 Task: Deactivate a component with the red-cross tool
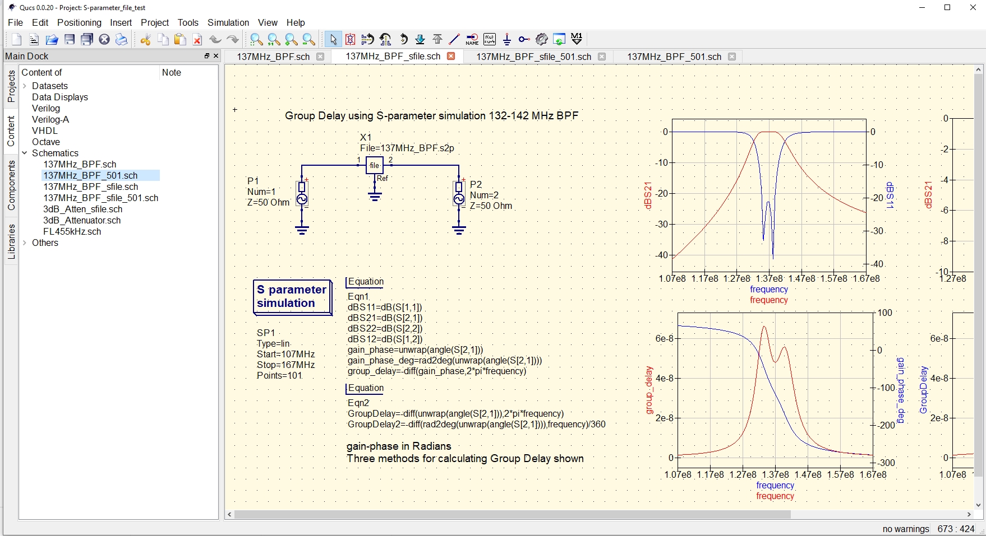(350, 39)
